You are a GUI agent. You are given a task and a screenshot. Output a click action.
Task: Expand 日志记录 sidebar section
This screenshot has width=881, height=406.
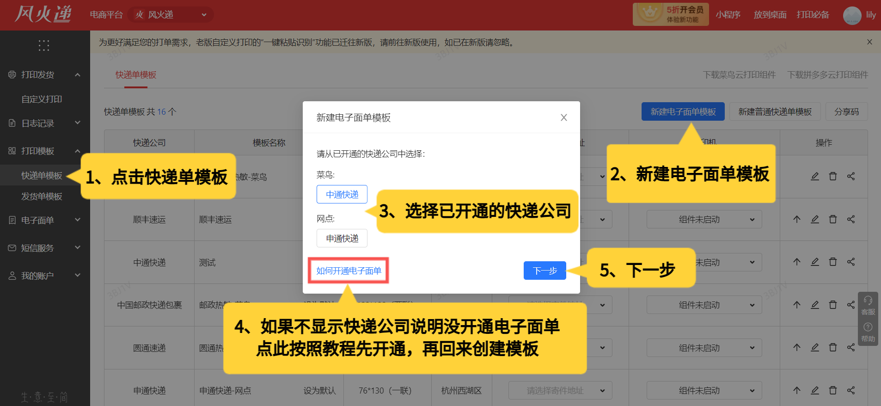pos(45,123)
